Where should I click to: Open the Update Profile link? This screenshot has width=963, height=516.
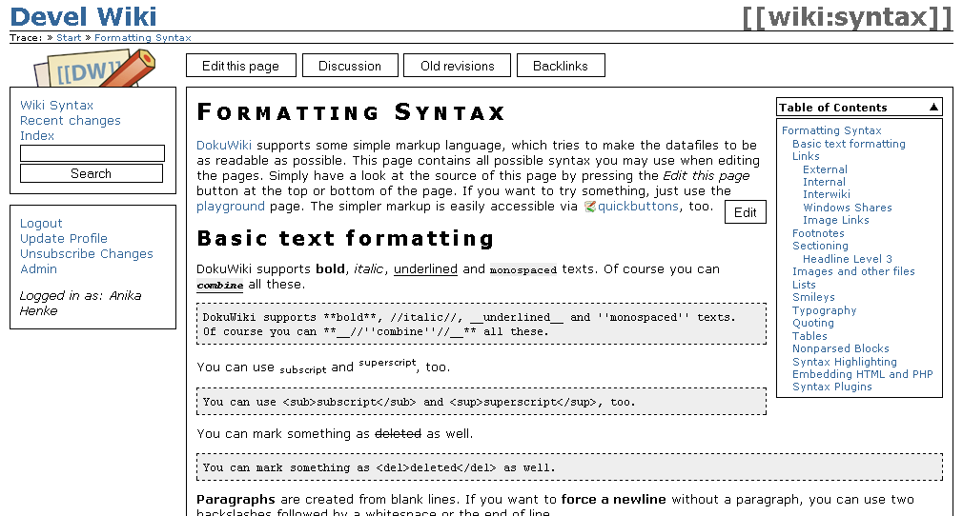click(63, 239)
